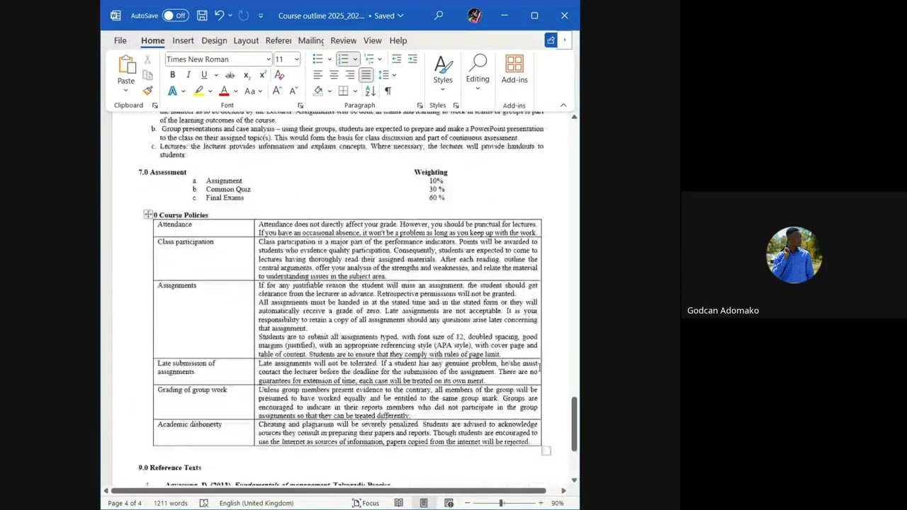Decrease font size with the A down icon
Screen dimensions: 907x510
293,91
